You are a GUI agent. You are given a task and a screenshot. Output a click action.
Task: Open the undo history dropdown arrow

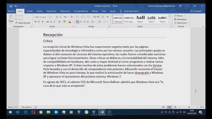pyautogui.click(x=18, y=6)
